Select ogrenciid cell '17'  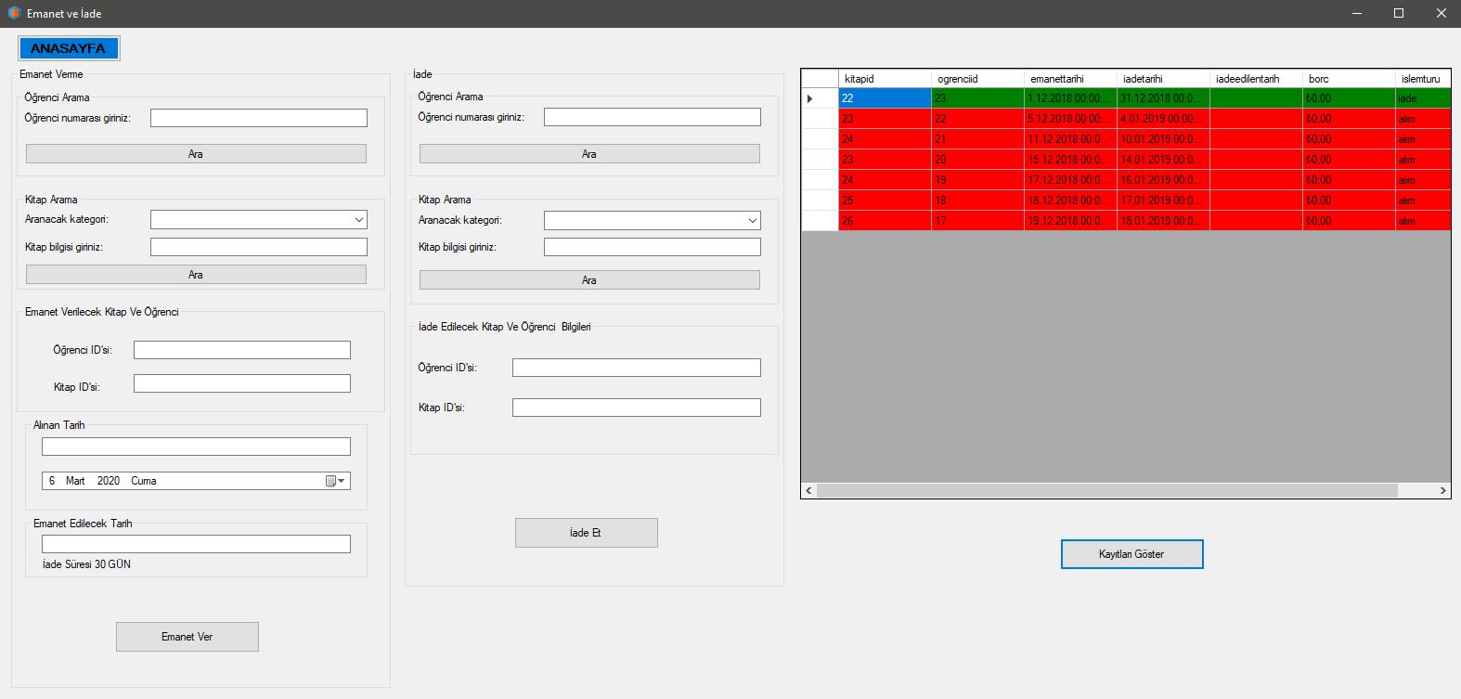click(977, 221)
